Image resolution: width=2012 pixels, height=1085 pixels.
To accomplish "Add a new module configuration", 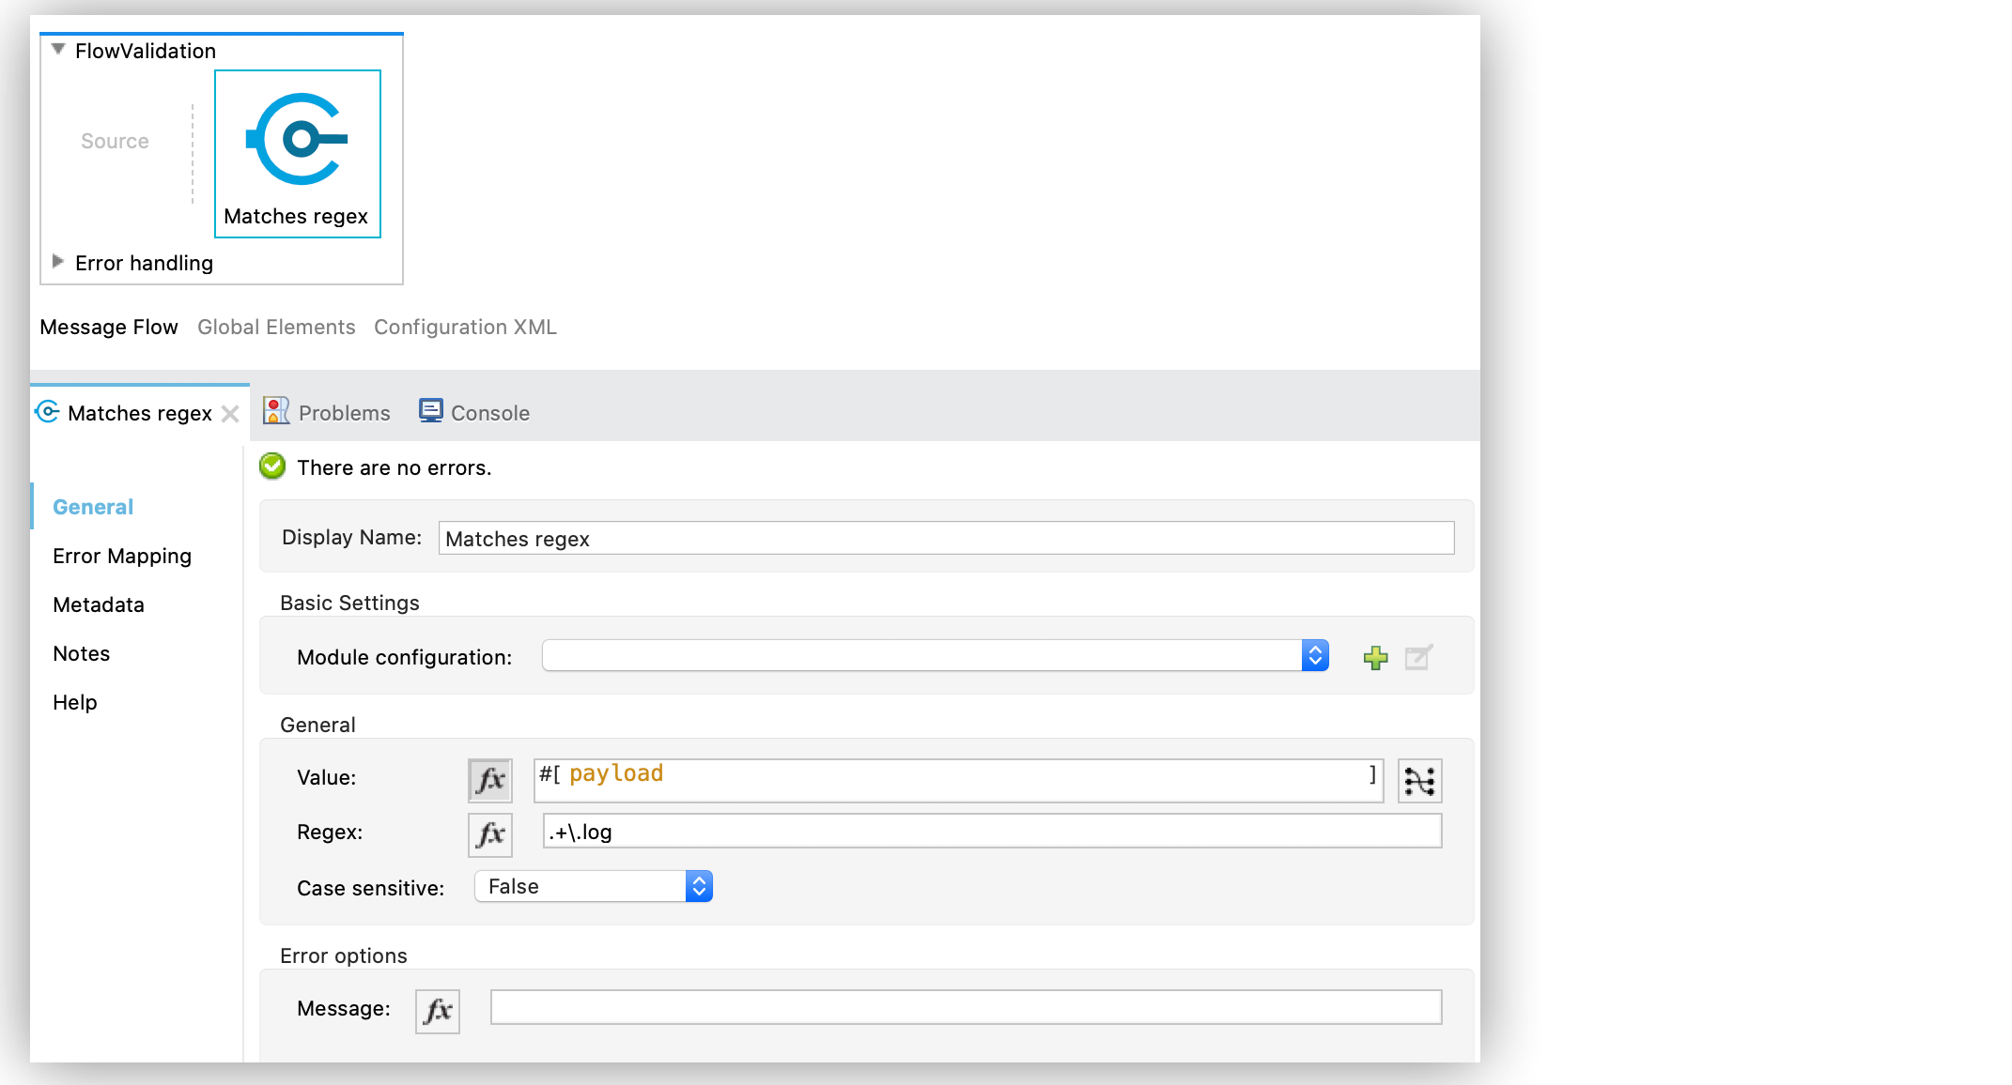I will 1375,657.
